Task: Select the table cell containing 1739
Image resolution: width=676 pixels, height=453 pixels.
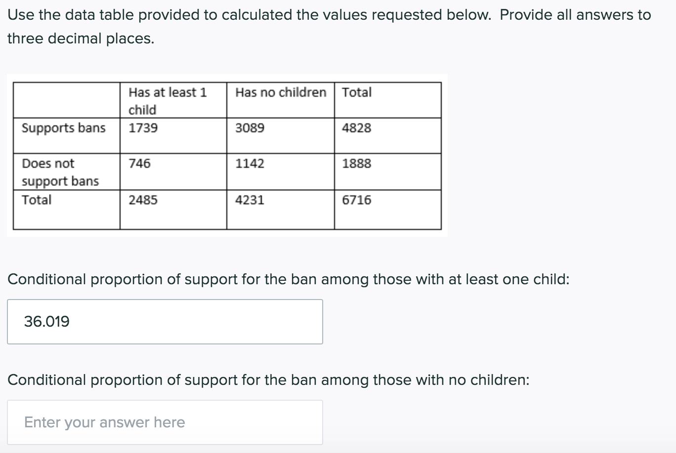Action: [143, 128]
